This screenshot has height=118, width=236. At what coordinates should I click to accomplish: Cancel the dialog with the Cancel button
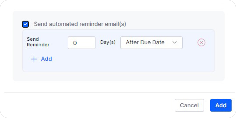tap(189, 105)
